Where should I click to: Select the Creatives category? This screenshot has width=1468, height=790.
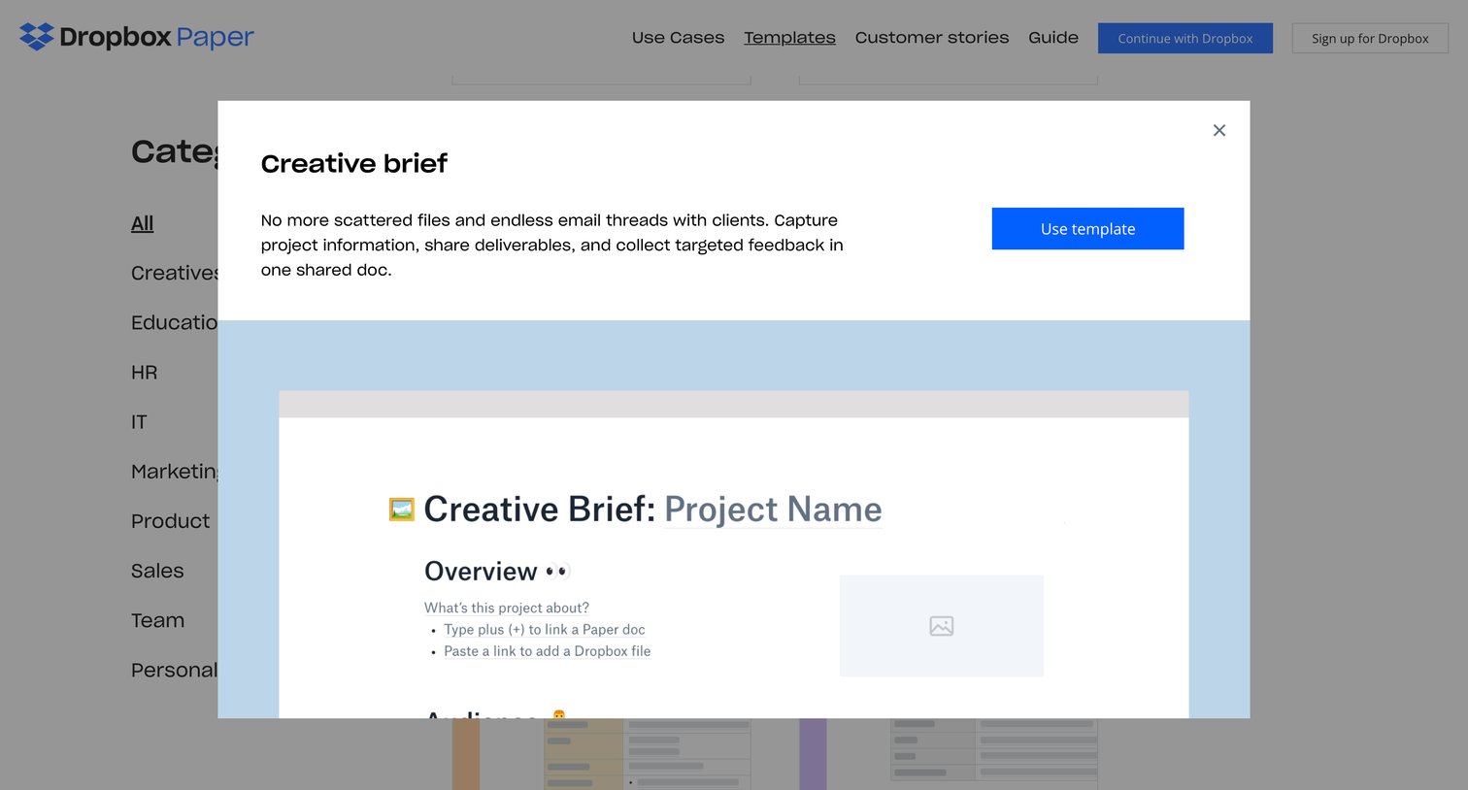175,273
